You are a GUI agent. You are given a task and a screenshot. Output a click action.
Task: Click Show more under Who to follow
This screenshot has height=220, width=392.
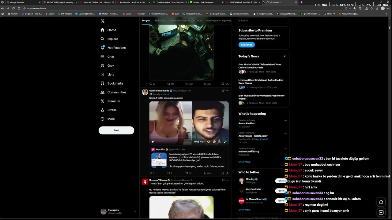[244, 210]
